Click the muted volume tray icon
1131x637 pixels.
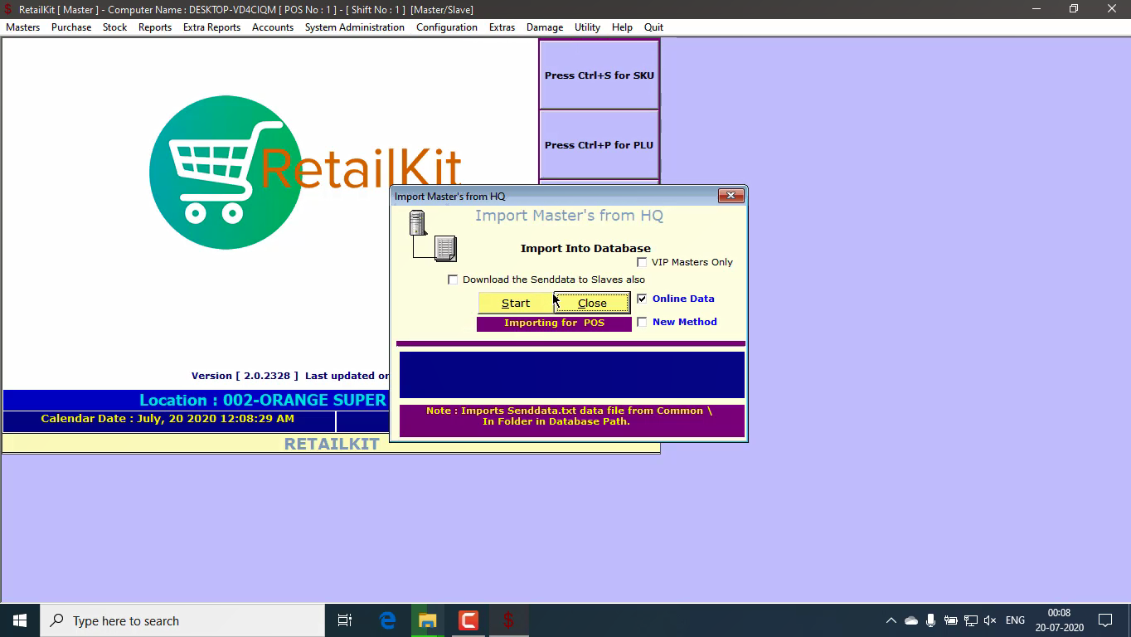pyautogui.click(x=990, y=620)
